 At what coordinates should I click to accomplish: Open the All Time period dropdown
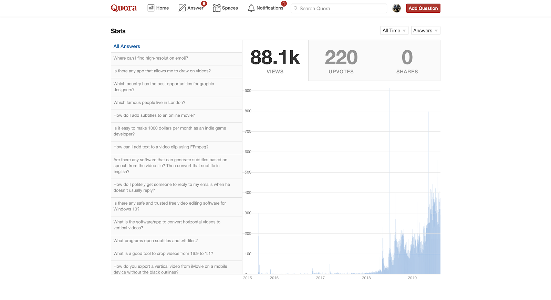click(394, 31)
